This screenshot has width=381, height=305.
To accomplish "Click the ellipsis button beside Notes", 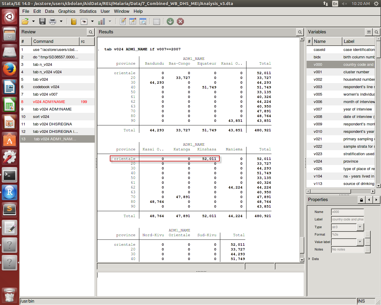I will [x=368, y=250].
